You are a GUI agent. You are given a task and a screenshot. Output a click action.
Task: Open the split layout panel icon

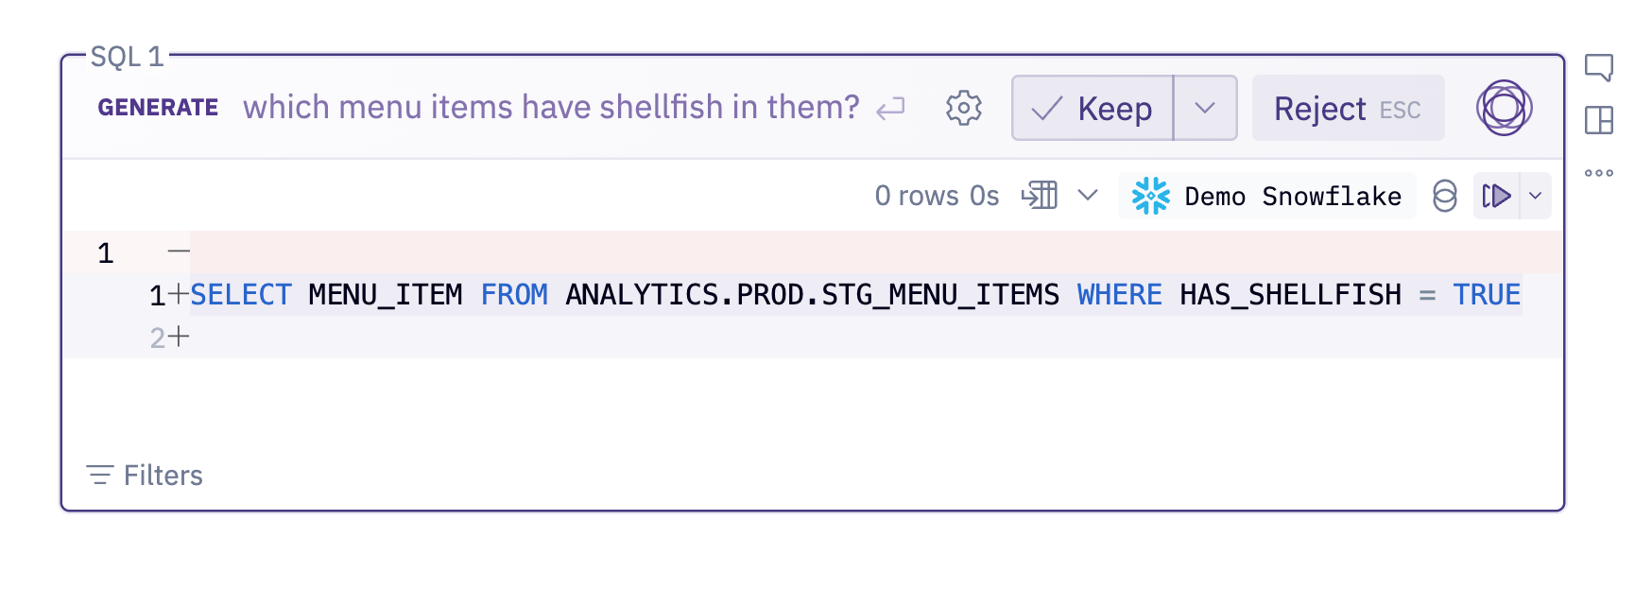[1601, 120]
